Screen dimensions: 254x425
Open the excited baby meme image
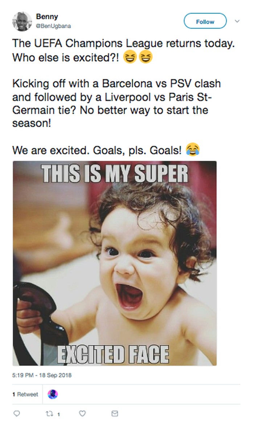115,263
